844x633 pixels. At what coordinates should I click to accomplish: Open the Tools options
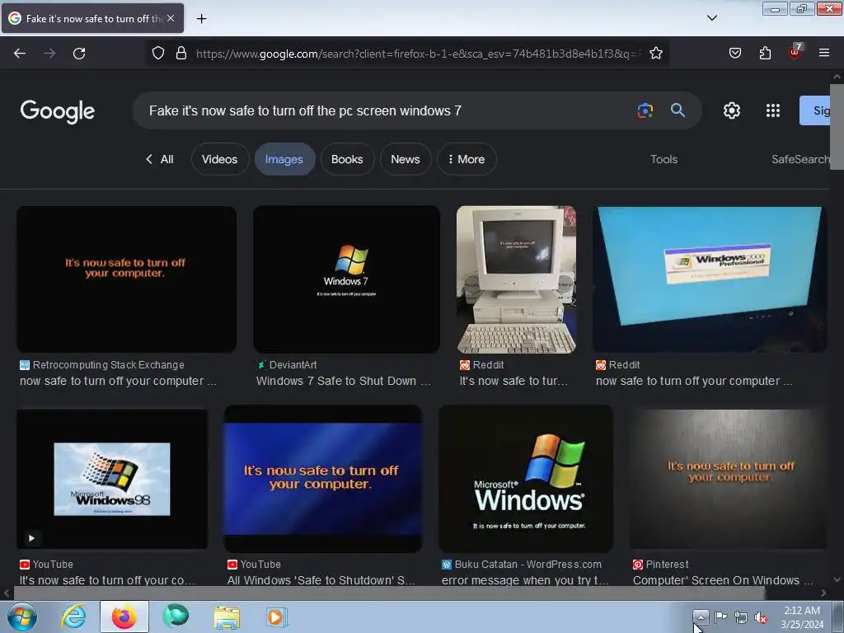(663, 159)
